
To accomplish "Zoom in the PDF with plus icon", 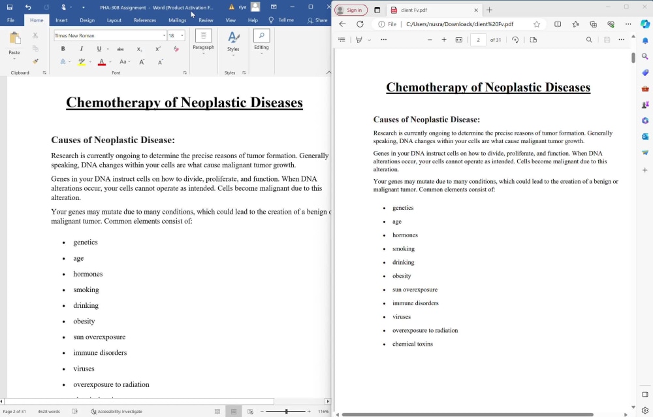I will point(444,40).
